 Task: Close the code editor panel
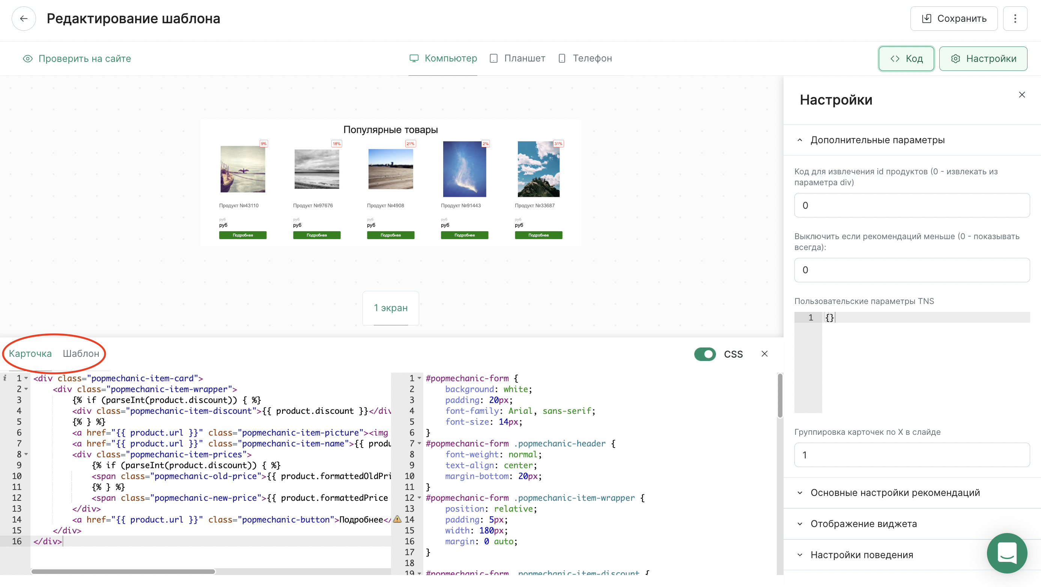point(764,353)
